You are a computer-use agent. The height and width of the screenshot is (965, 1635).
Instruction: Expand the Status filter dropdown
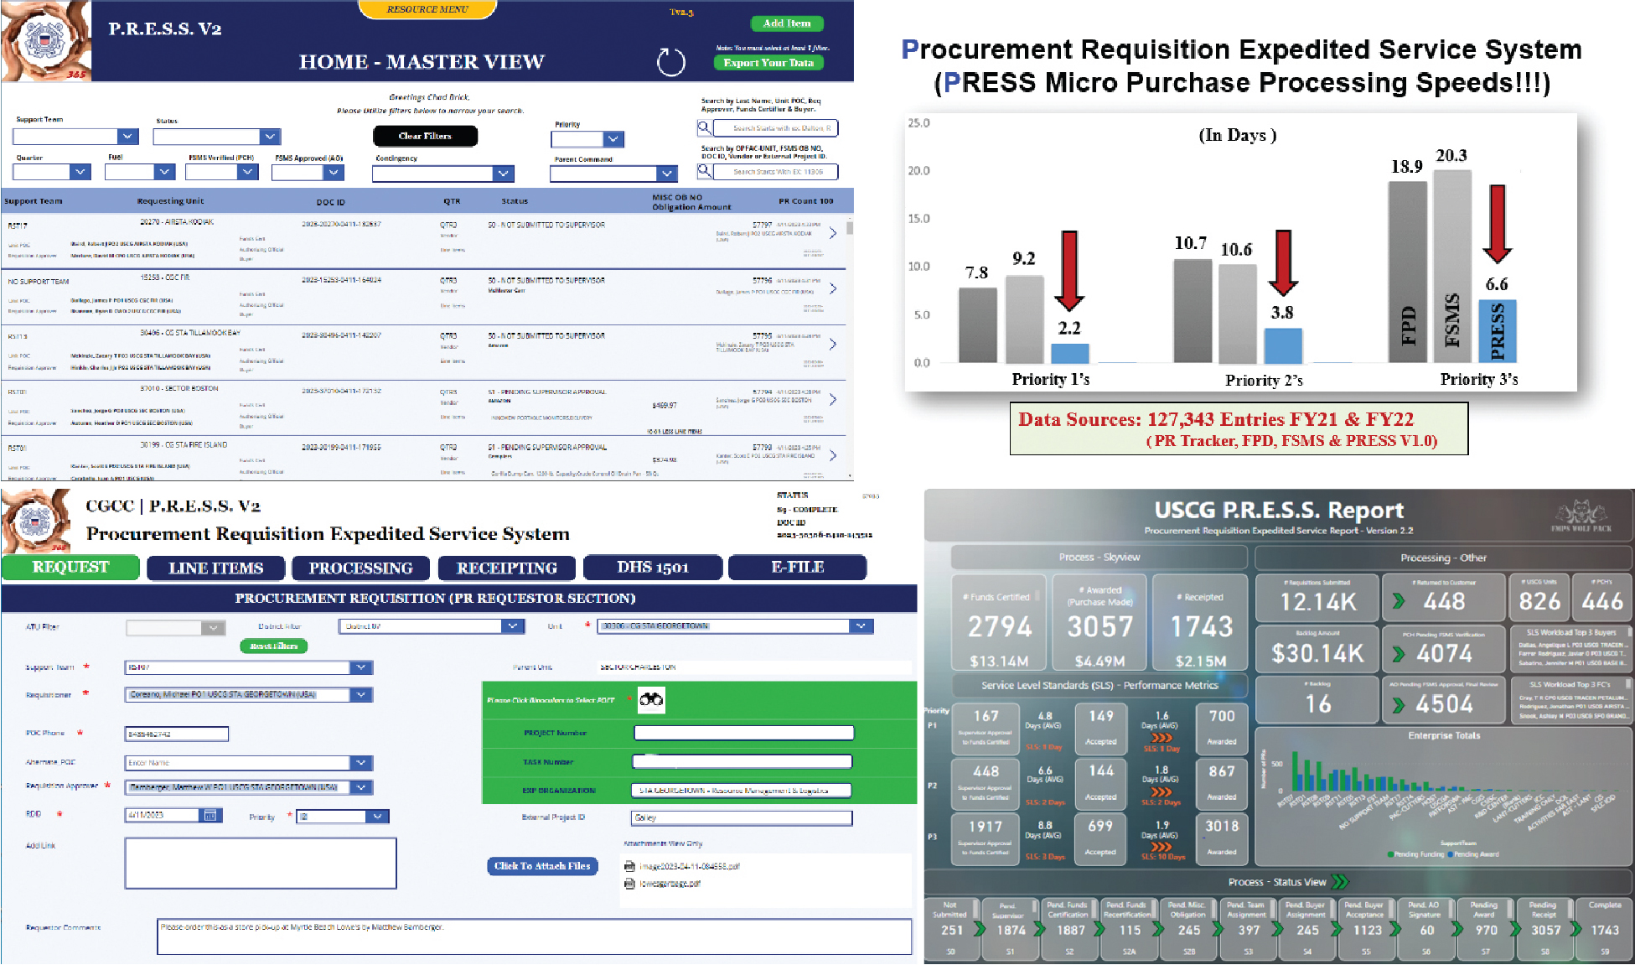[x=269, y=136]
